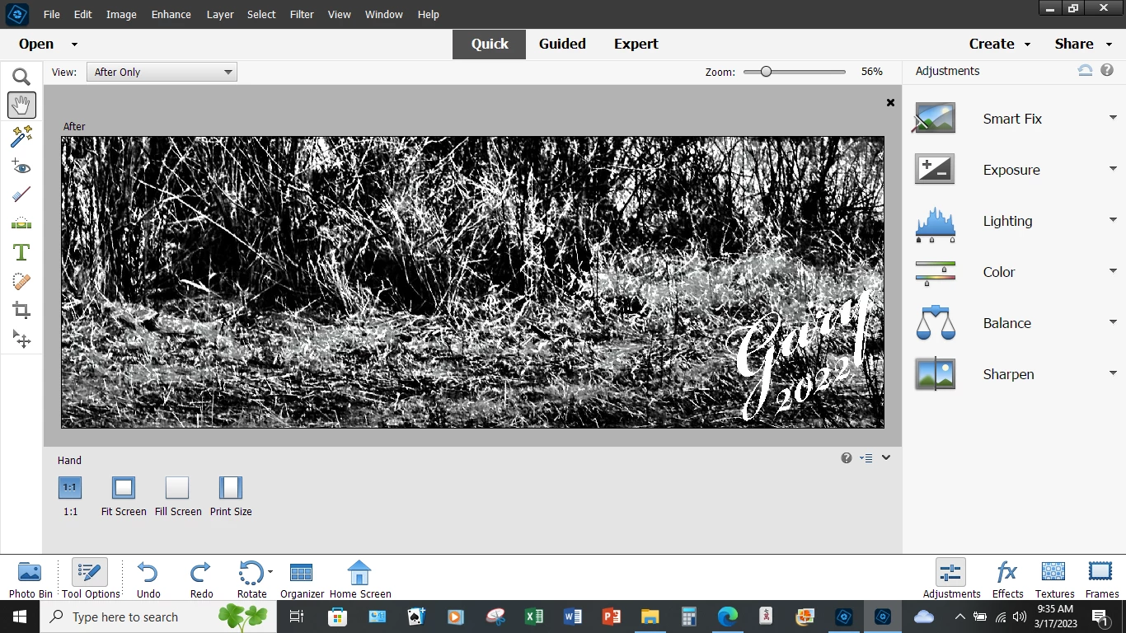Viewport: 1126px width, 633px height.
Task: Expand Exposure adjustment
Action: [1113, 169]
